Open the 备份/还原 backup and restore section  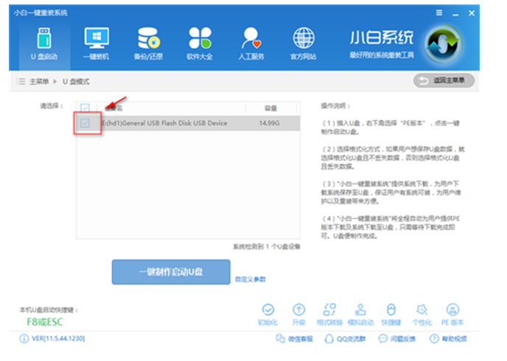tap(148, 43)
